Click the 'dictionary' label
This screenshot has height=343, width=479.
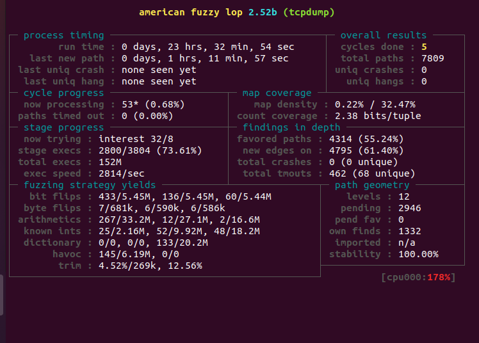tap(53, 243)
